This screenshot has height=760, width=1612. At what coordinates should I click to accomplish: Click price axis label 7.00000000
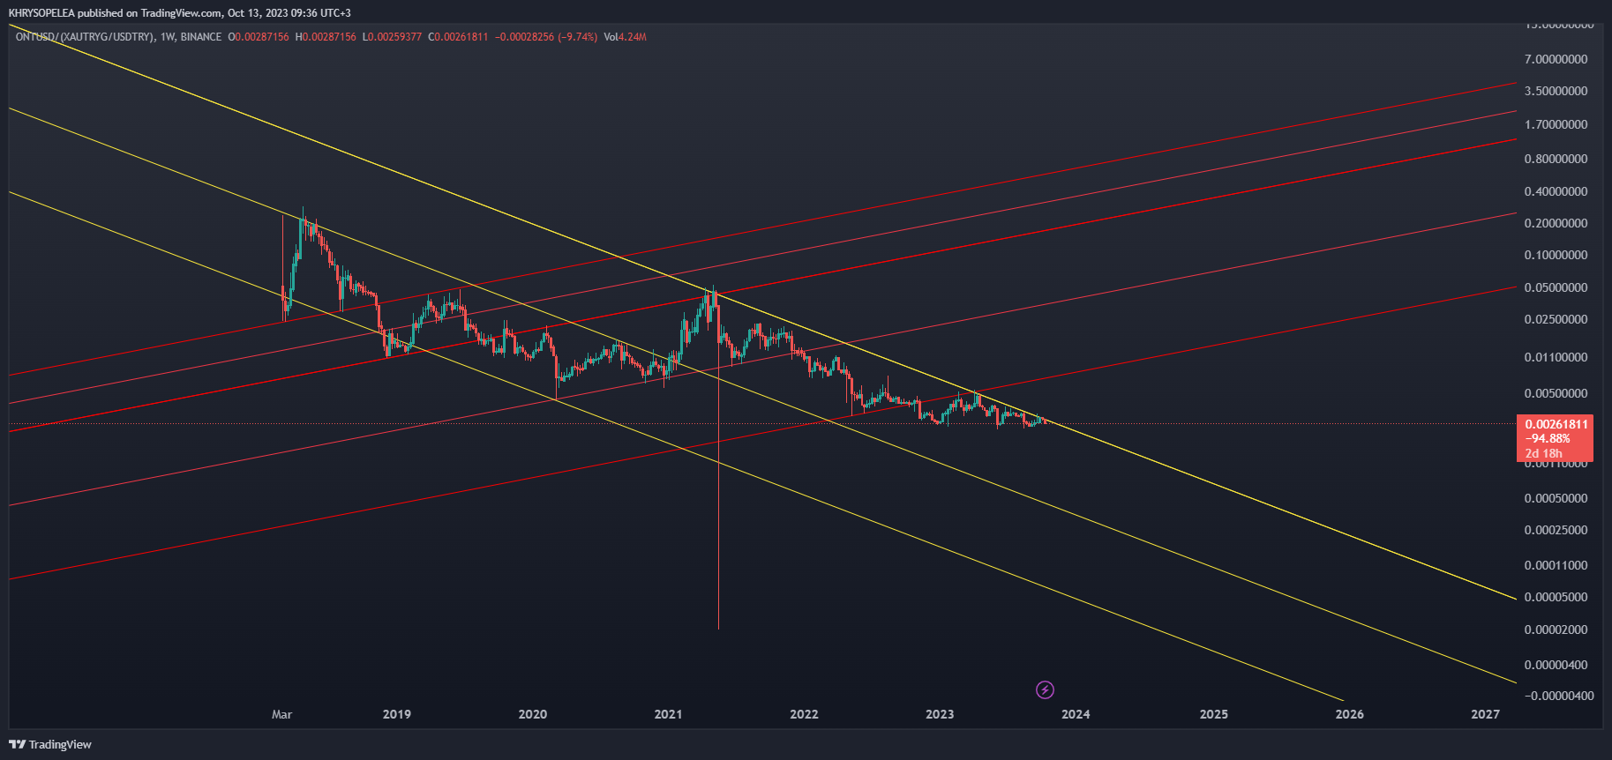[x=1556, y=59]
